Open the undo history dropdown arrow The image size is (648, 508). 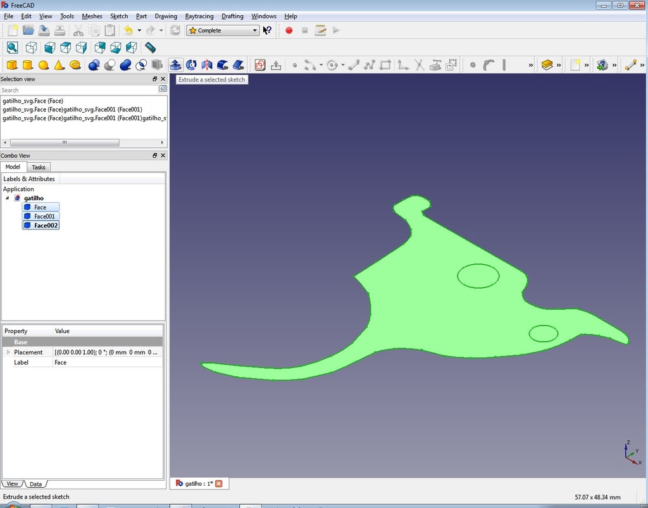[139, 30]
